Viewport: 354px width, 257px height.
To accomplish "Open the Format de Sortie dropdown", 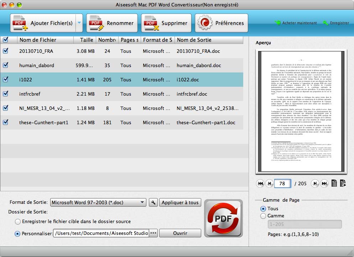I will [99, 202].
